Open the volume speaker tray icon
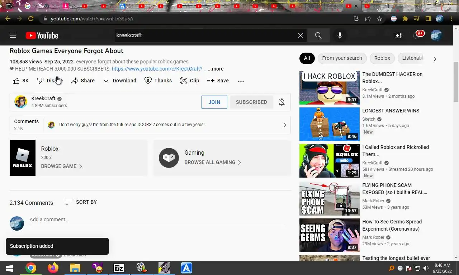The height and width of the screenshot is (275, 459). pyautogui.click(x=426, y=268)
